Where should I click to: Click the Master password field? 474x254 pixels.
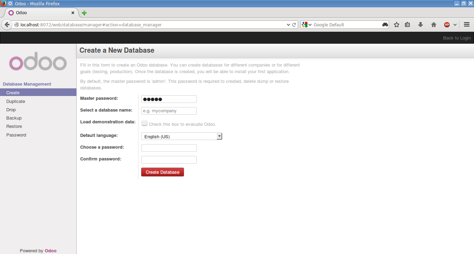[169, 99]
